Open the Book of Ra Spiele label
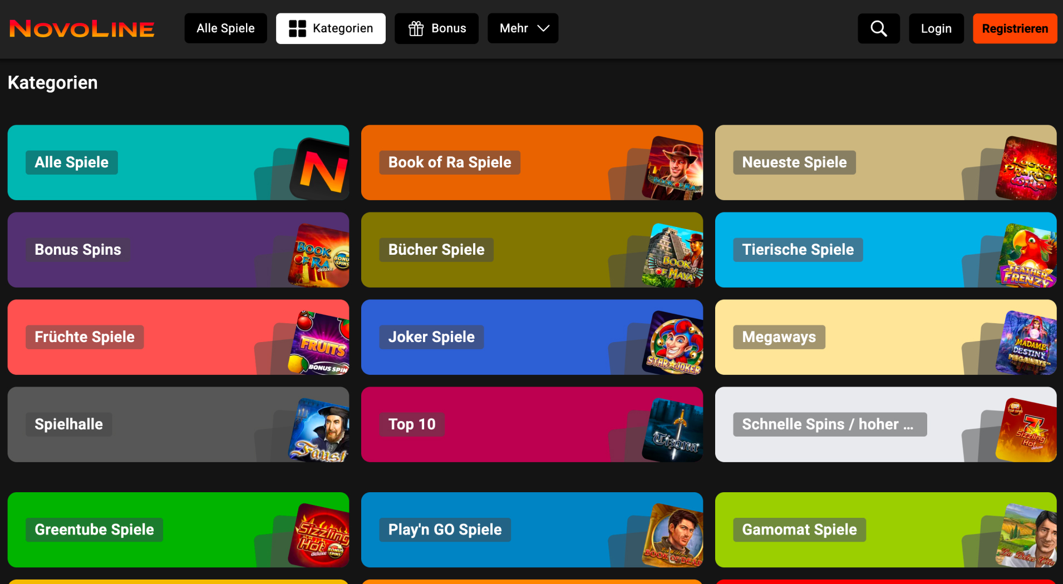 click(x=450, y=162)
